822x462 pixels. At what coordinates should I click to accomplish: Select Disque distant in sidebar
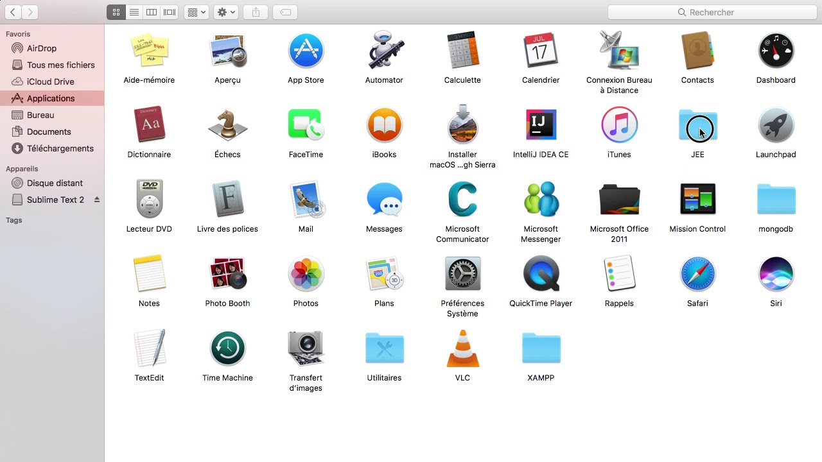click(51, 183)
